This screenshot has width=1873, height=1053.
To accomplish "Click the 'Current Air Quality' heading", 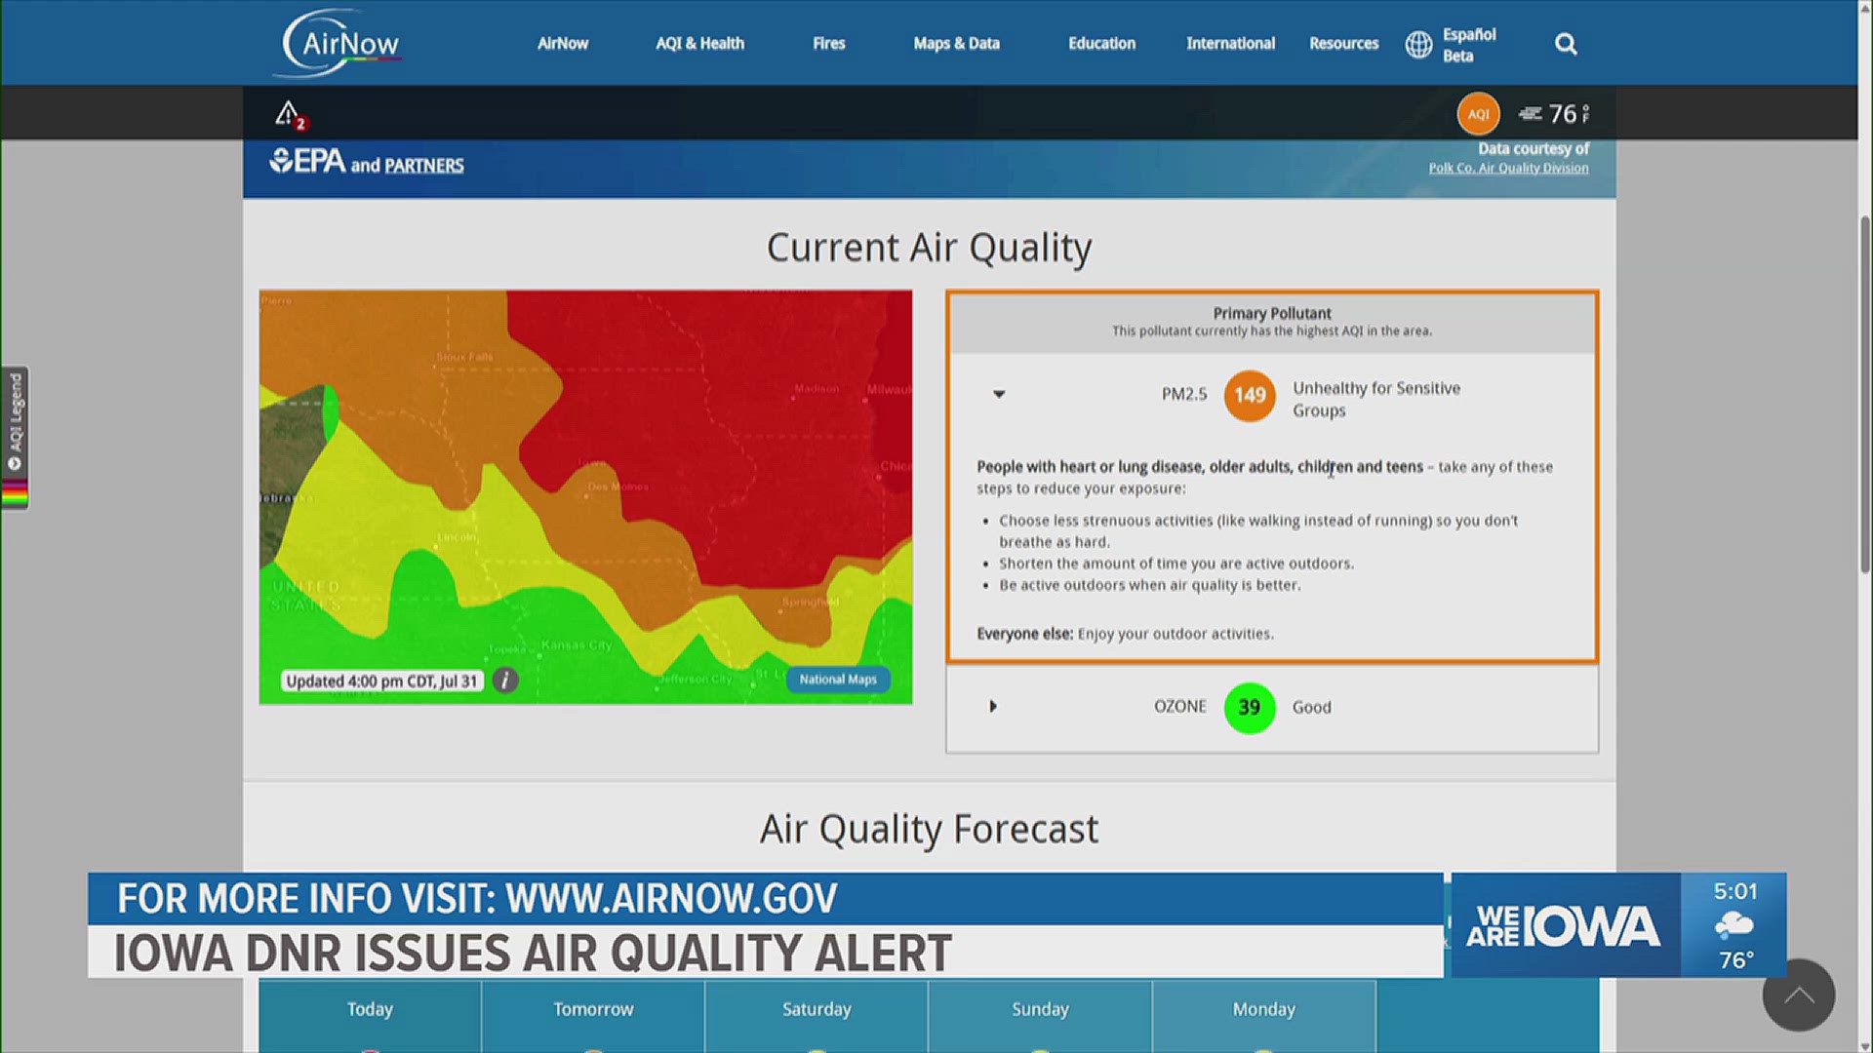I will (x=929, y=248).
